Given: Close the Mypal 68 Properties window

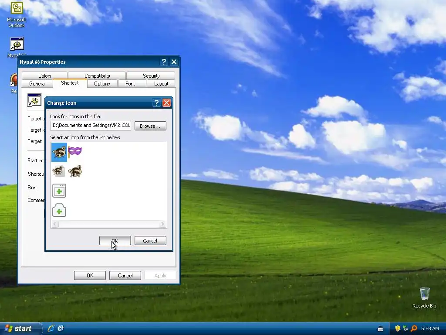Looking at the screenshot, I should 174,62.
